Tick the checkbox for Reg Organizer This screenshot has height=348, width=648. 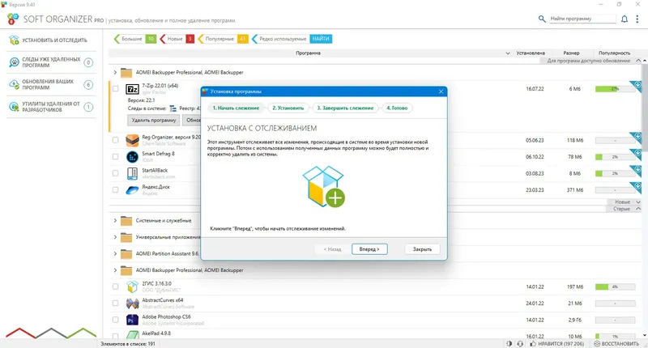point(115,140)
